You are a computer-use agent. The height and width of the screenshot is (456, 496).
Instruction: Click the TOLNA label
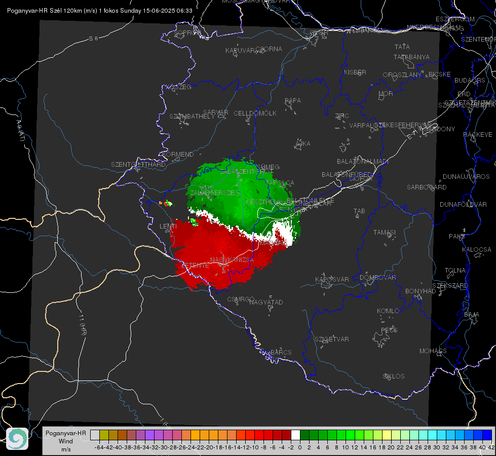[x=455, y=271]
